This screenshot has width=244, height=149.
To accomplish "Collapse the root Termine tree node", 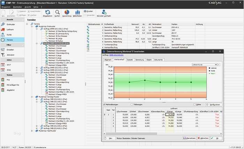I will click(x=27, y=24).
